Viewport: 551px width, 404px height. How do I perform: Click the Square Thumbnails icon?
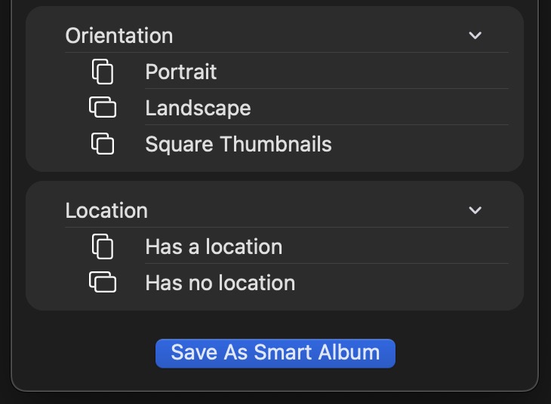(x=103, y=144)
